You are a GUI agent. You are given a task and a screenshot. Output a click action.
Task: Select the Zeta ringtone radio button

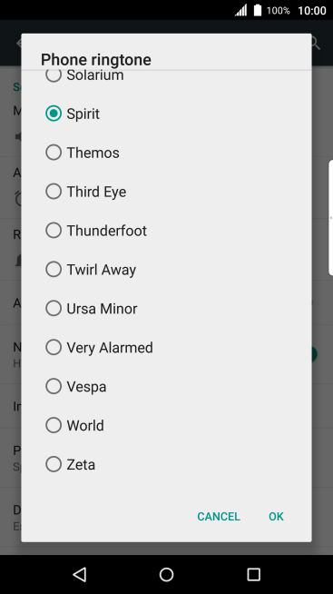54,464
